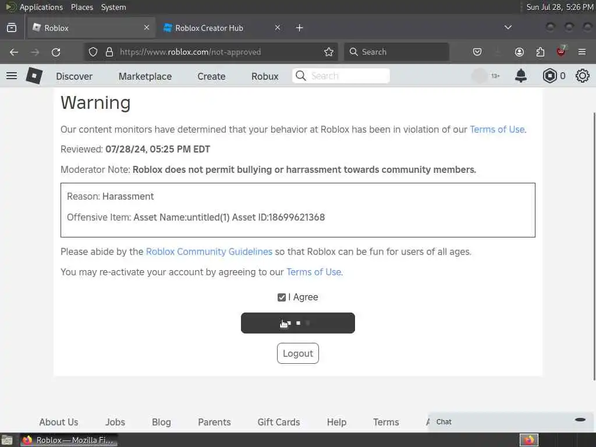
Task: Open Robux in Roblox navbar
Action: click(265, 76)
